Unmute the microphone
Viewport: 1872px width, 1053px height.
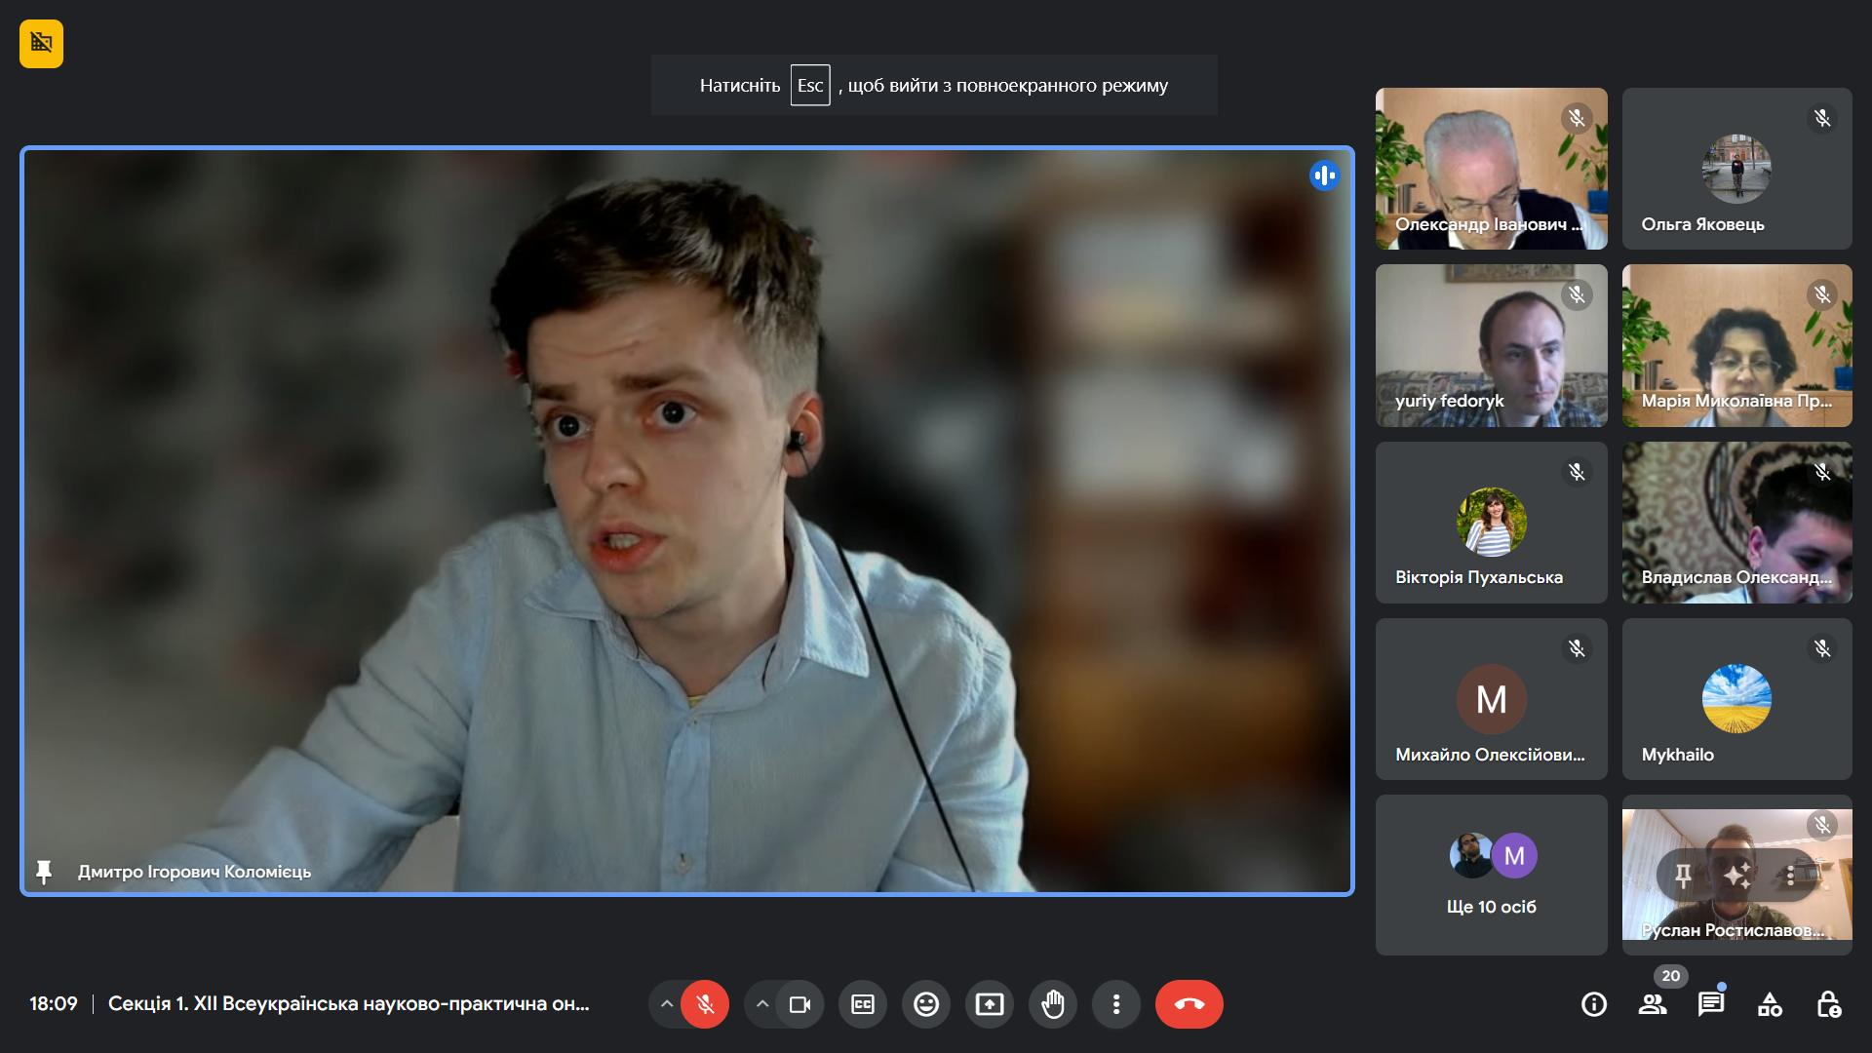(705, 1004)
